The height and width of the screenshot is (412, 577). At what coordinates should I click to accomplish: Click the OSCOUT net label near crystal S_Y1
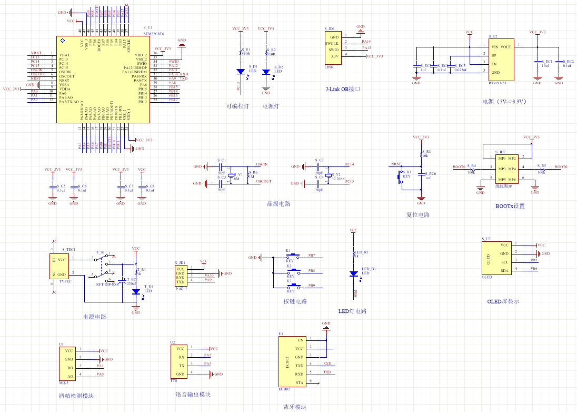click(x=263, y=182)
